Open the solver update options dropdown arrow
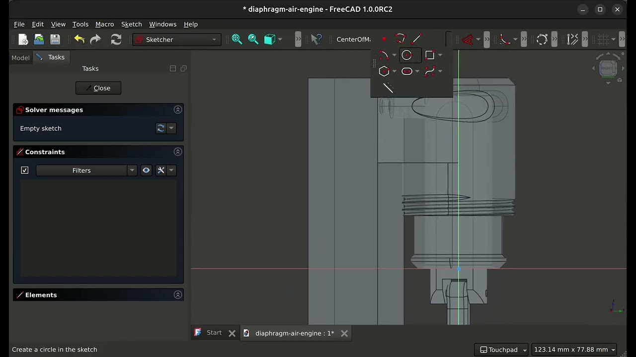 (171, 128)
